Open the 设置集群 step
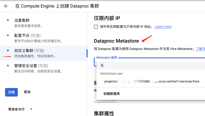Viewport: 205px width, 116px height. 22,20
